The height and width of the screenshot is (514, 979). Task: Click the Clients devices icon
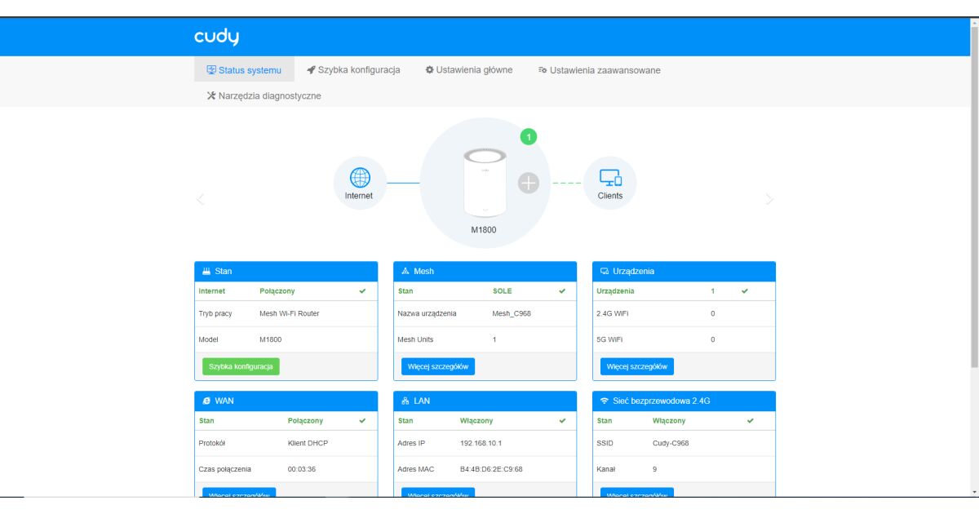[x=609, y=178]
